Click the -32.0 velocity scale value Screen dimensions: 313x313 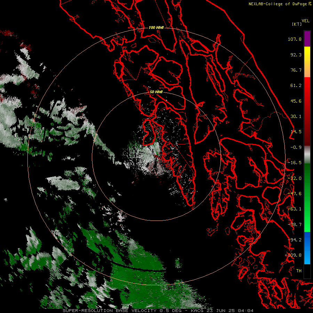point(295,178)
